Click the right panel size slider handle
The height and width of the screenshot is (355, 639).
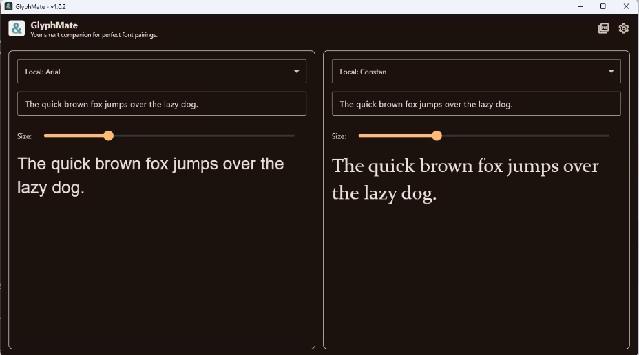[x=437, y=136]
